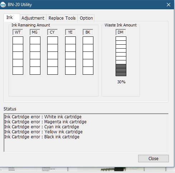Click the magenta ink level gauge
The height and width of the screenshot is (173, 175).
point(35,55)
